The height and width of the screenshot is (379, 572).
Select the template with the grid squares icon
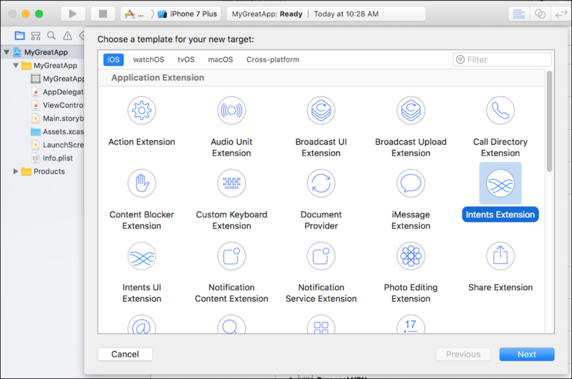coord(321,325)
